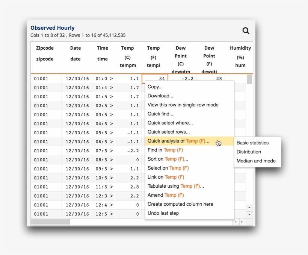Image resolution: width=308 pixels, height=255 pixels.
Task: Expand time cell arrow in 05:5 row
Action: [x=112, y=133]
